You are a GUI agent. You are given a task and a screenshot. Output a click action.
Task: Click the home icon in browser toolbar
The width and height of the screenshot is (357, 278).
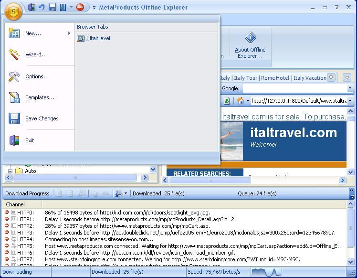(240, 101)
